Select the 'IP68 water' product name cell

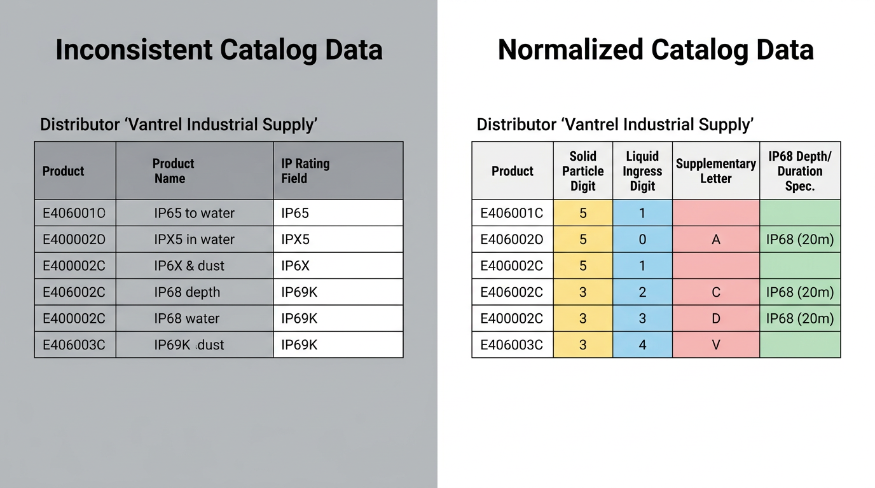coord(186,318)
